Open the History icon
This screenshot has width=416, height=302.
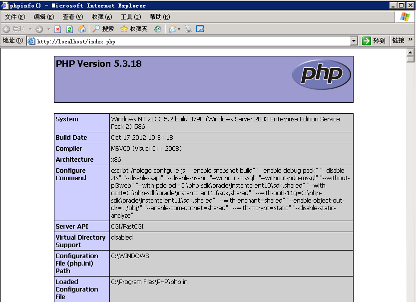(x=157, y=29)
